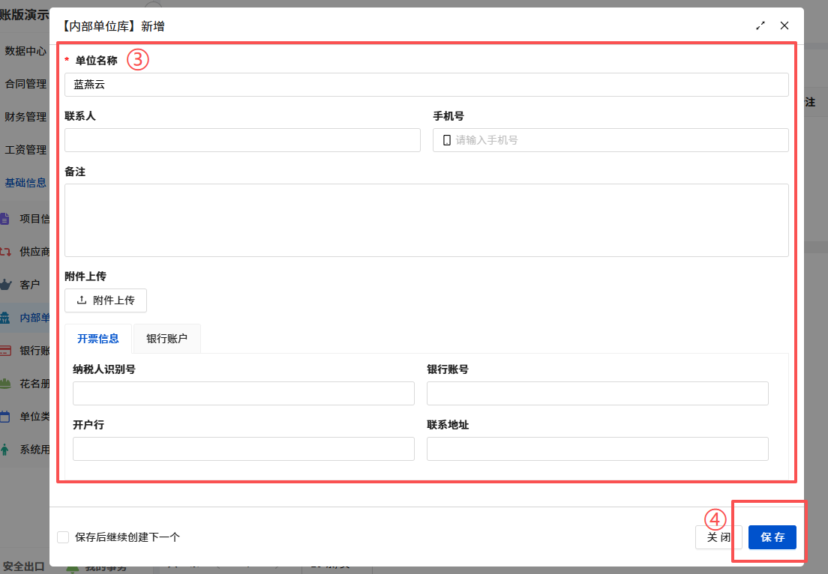Viewport: 828px width, 574px height.
Task: Open 基础信息 in the sidebar
Action: tap(25, 183)
